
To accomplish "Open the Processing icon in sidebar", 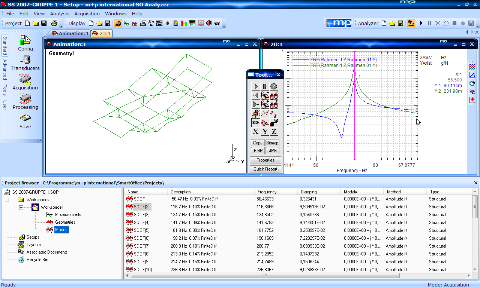I will 25,99.
